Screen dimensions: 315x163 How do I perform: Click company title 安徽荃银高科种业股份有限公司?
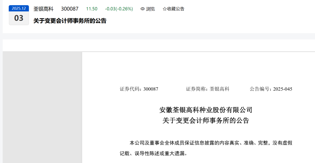coord(206,110)
